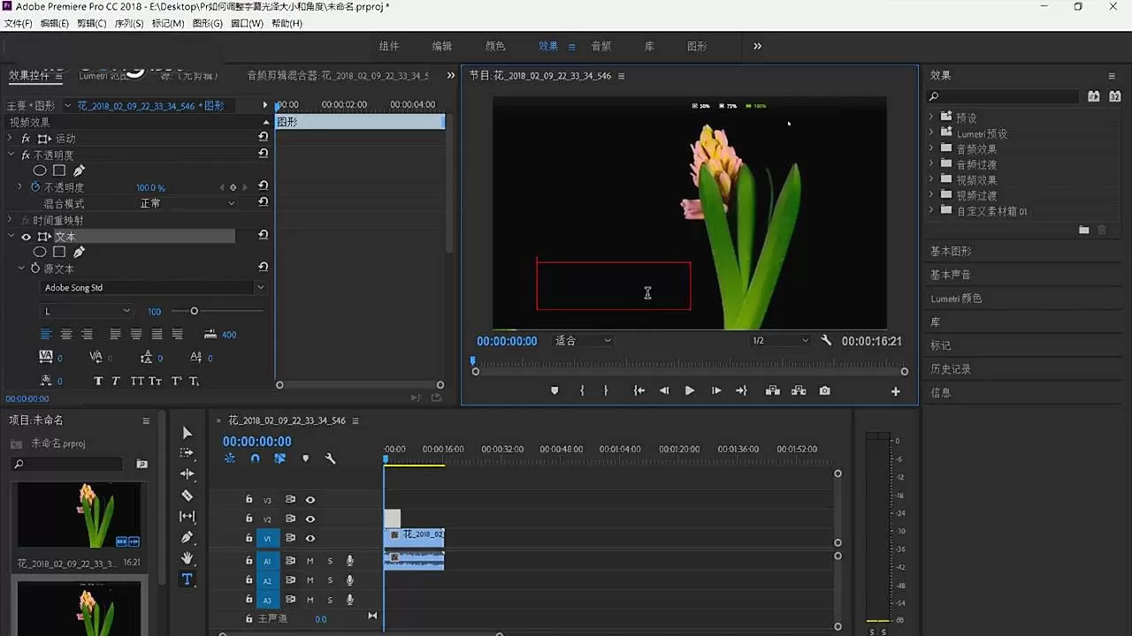The width and height of the screenshot is (1132, 636).
Task: Open the 基本图形 panel
Action: tap(951, 252)
